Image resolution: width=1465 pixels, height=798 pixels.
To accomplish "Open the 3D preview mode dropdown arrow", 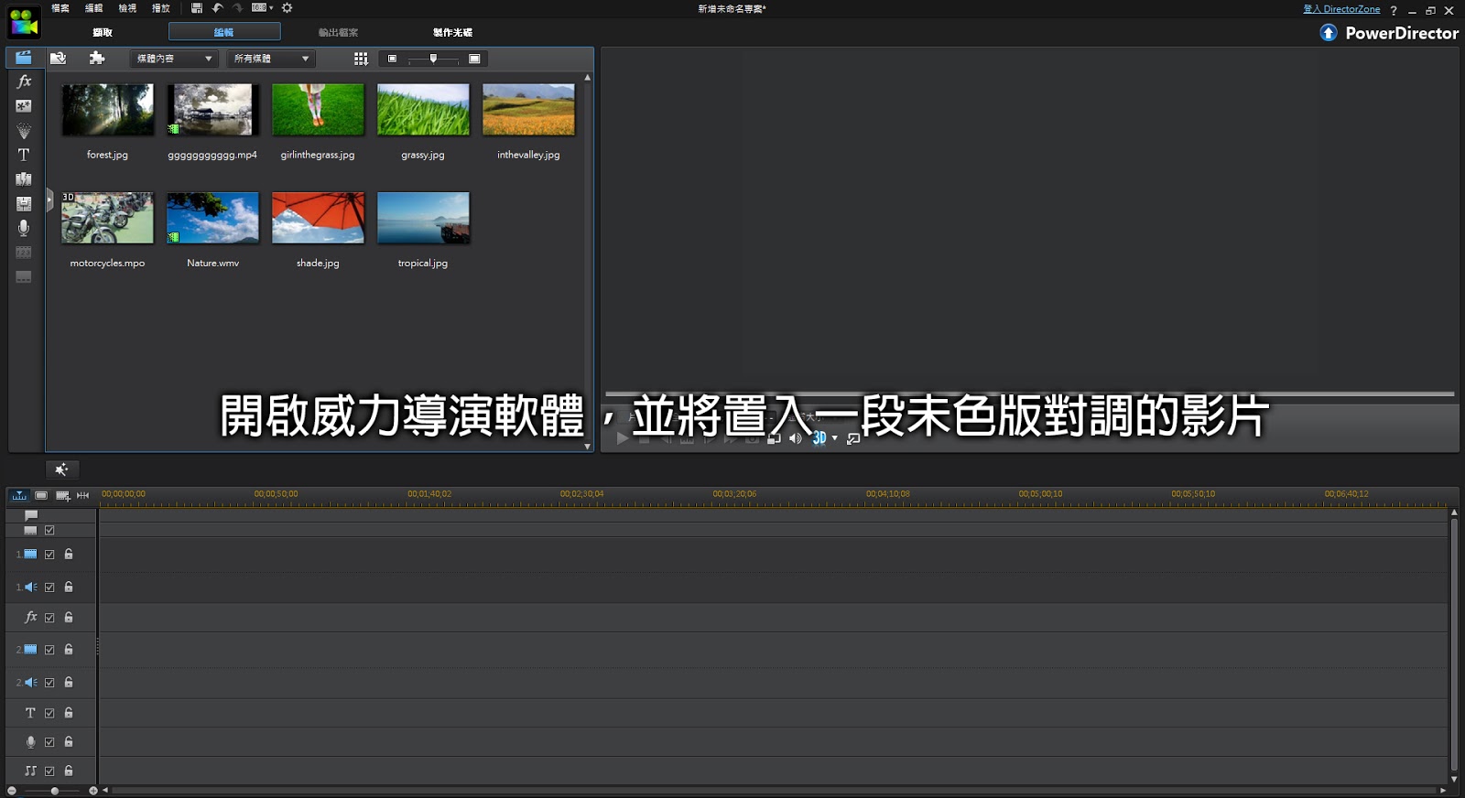I will coord(834,438).
